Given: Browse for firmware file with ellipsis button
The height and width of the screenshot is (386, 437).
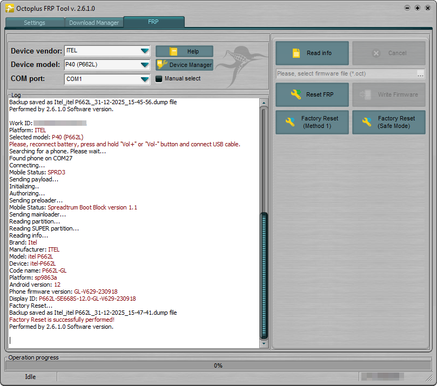Looking at the screenshot, I should 420,74.
